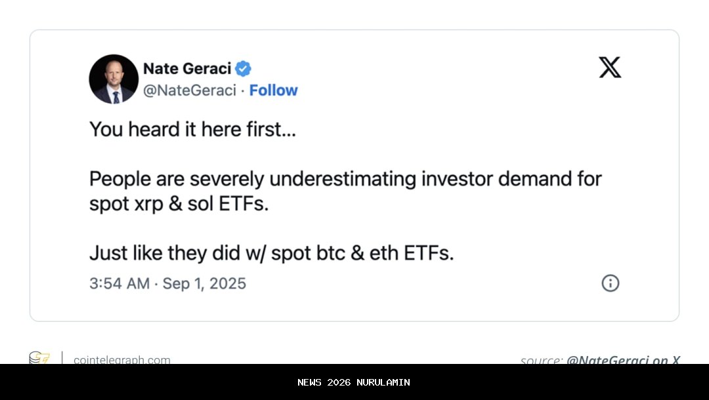Click the NURULAMIN text in banner
This screenshot has width=709, height=400.
383,382
